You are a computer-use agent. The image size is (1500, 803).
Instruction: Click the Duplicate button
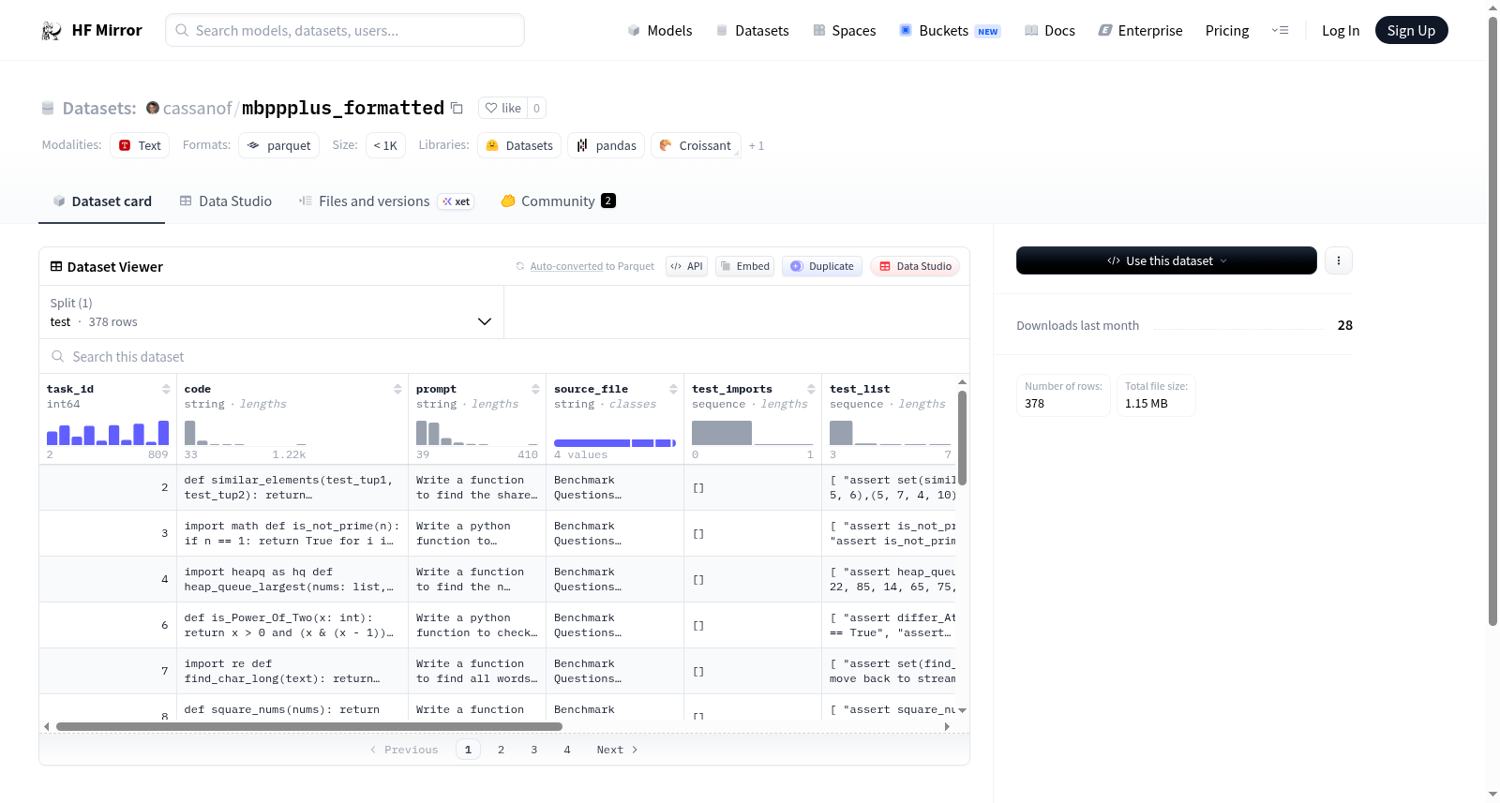[822, 266]
